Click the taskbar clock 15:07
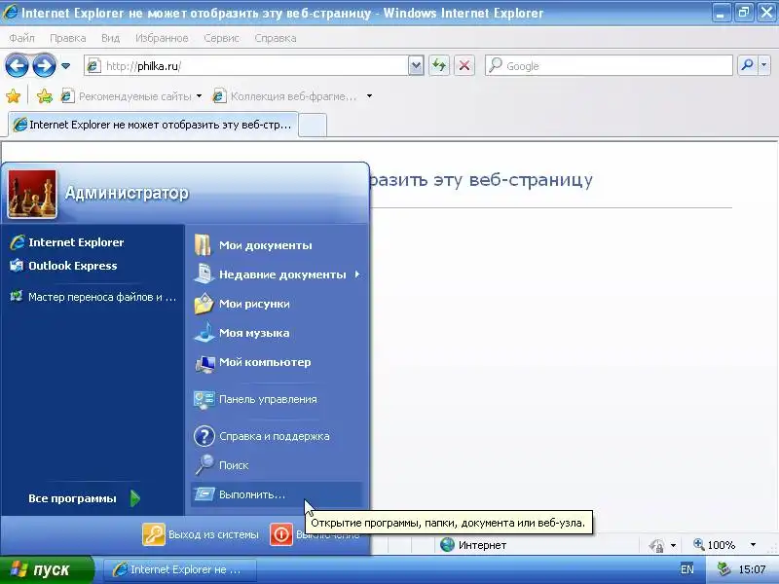779x584 pixels. coord(752,569)
